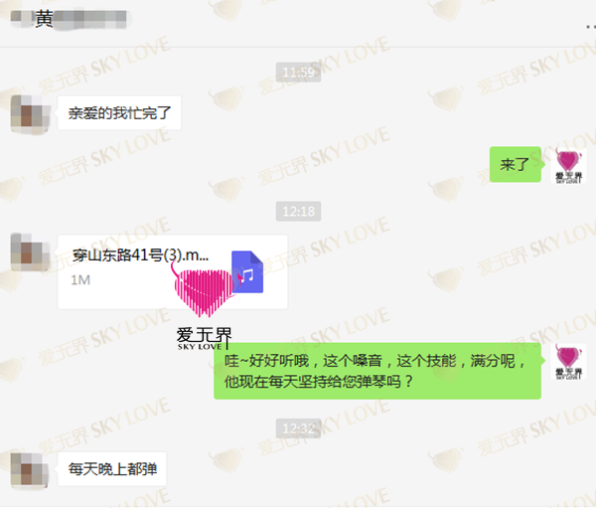Click the pink heart Sky Love logo
This screenshot has width=596, height=508.
(205, 293)
